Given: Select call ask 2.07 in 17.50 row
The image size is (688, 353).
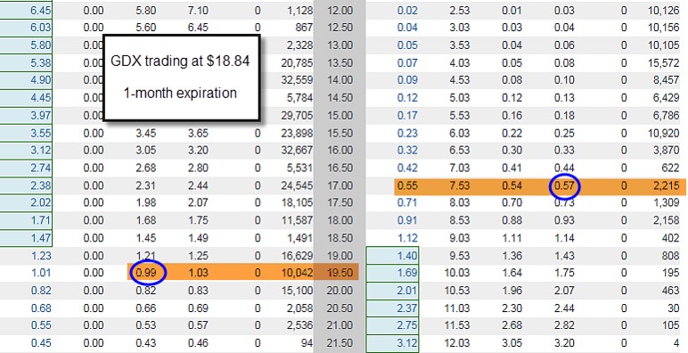Looking at the screenshot, I should (x=198, y=202).
